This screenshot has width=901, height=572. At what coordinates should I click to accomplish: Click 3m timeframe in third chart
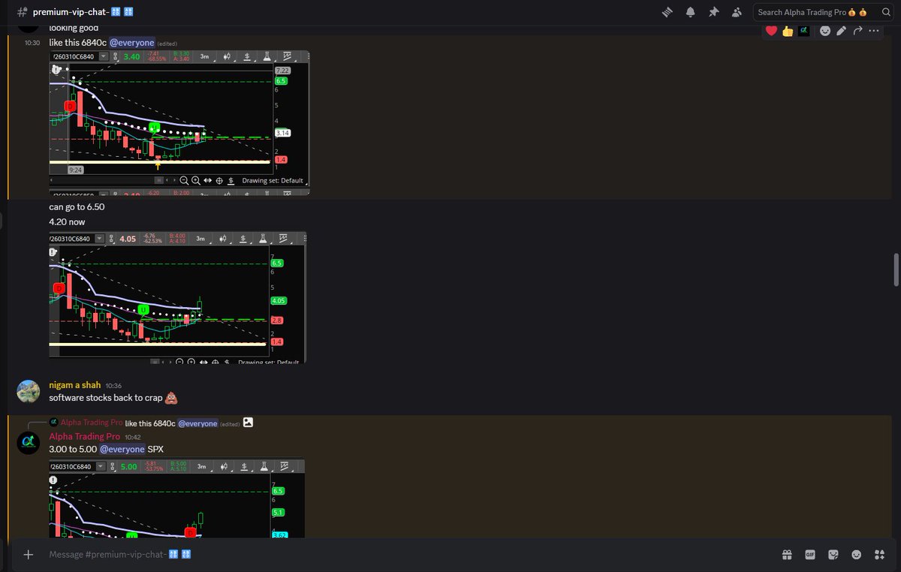(x=201, y=466)
